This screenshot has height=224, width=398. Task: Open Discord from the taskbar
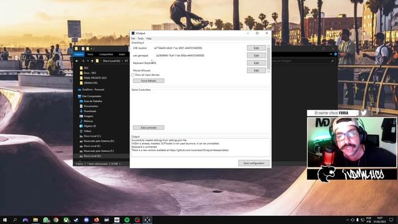point(86,220)
